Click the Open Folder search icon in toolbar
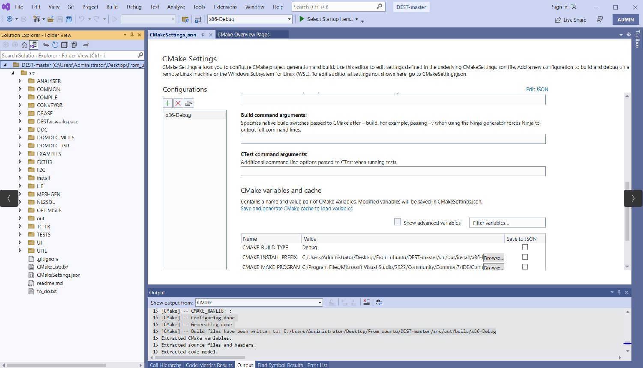The image size is (643, 368). [185, 19]
